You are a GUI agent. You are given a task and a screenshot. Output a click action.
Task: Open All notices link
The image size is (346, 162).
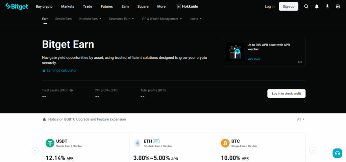point(301,119)
